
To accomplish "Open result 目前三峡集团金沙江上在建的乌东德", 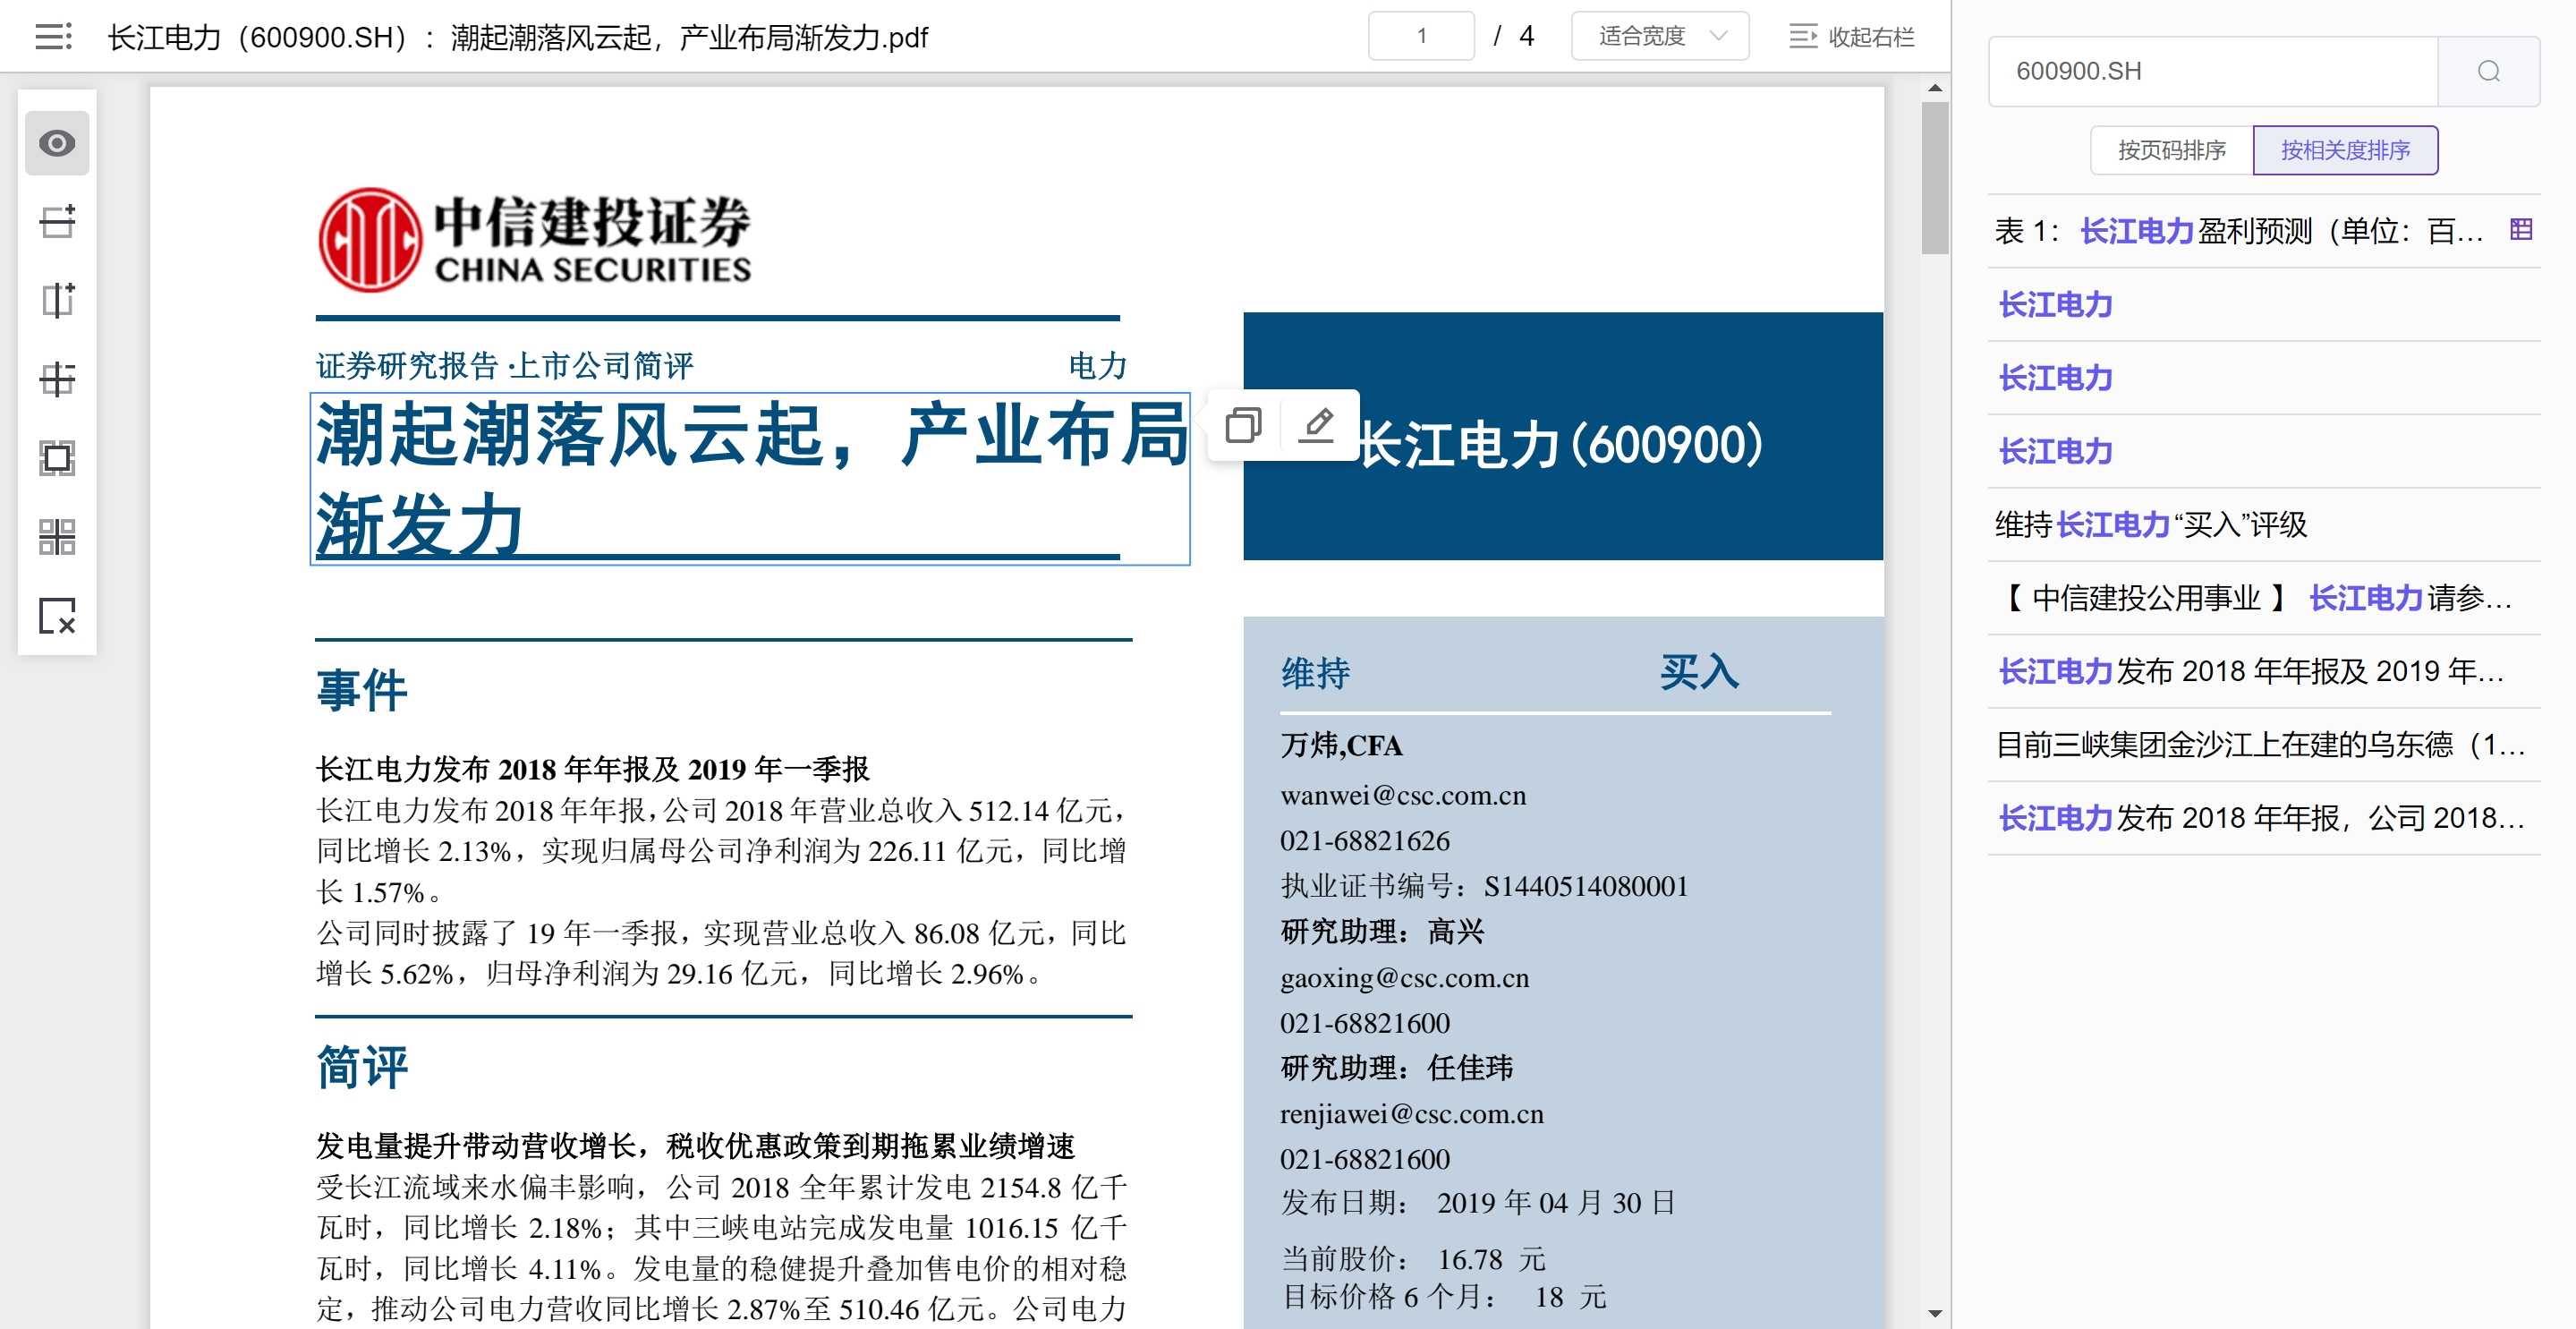I will [x=2264, y=745].
